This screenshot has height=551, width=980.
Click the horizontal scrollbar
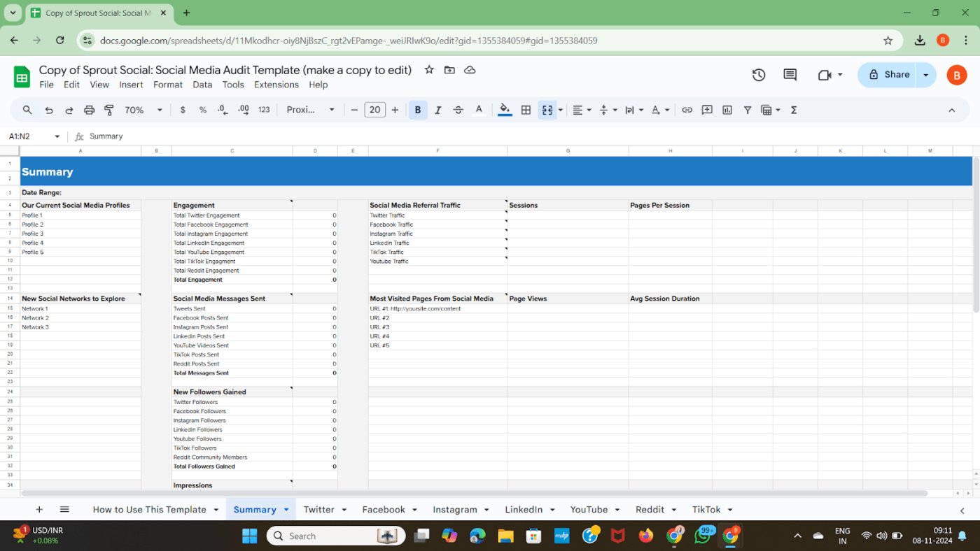(x=475, y=493)
